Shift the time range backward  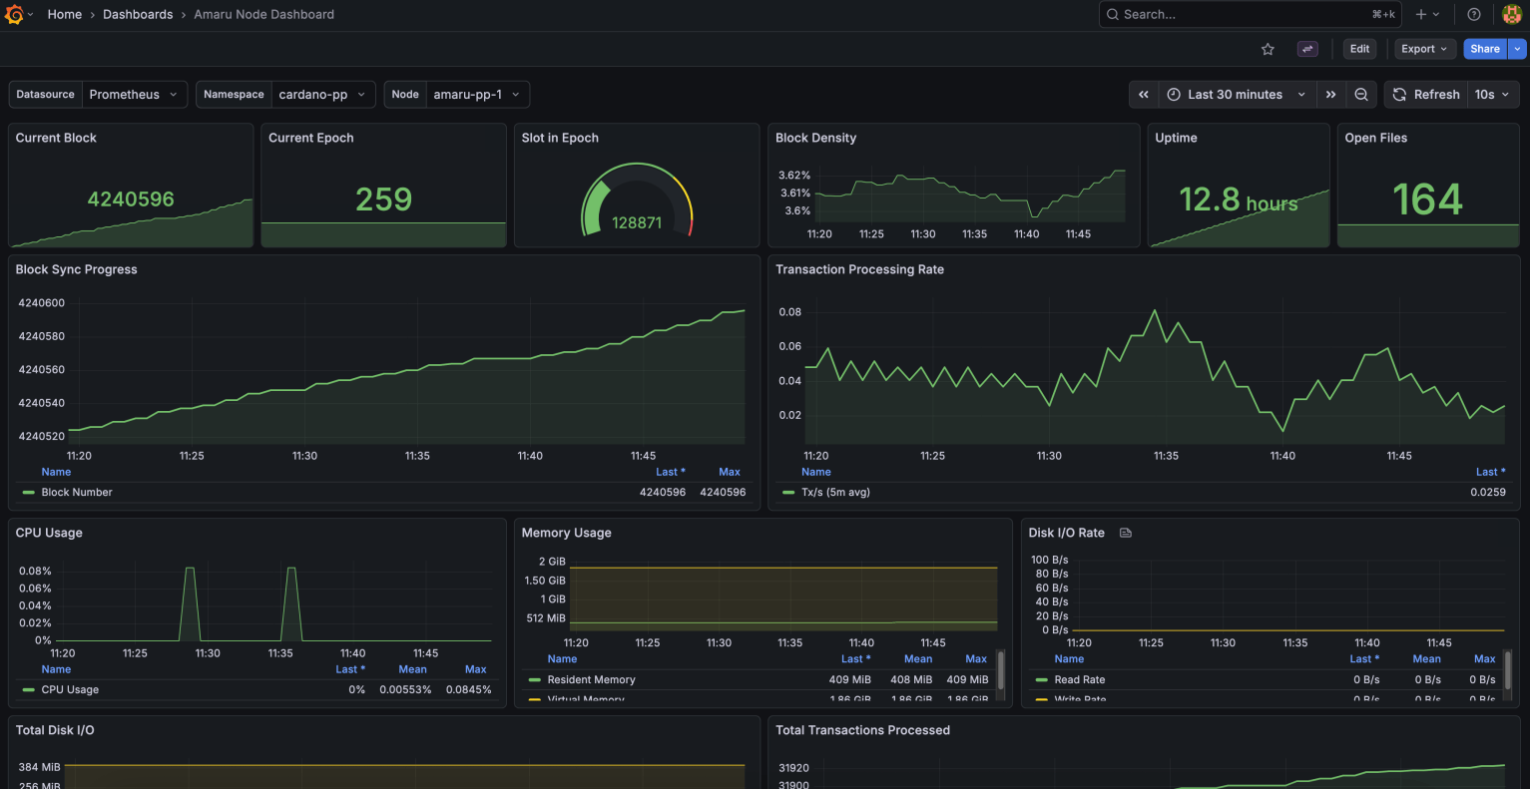(1144, 95)
